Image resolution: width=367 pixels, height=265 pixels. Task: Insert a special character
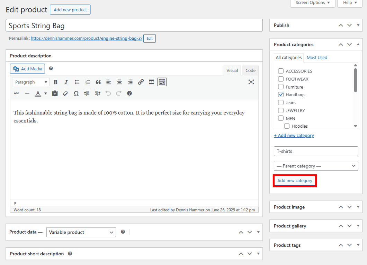[76, 93]
